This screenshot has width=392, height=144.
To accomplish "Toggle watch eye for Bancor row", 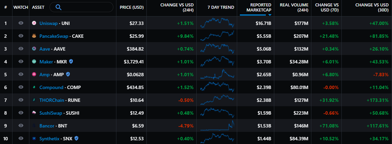I will coord(21,126).
